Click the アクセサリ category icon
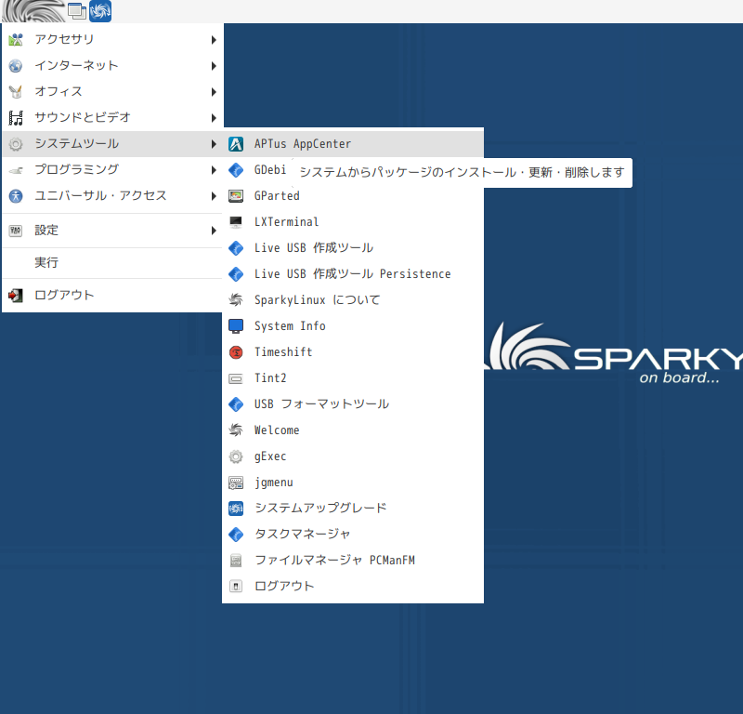Image resolution: width=743 pixels, height=714 pixels. [x=16, y=39]
